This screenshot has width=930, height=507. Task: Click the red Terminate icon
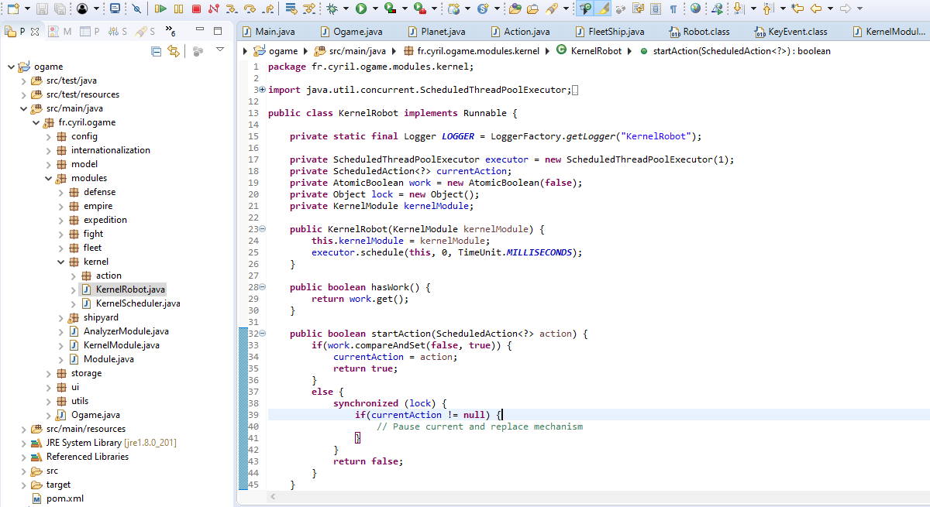coord(196,9)
